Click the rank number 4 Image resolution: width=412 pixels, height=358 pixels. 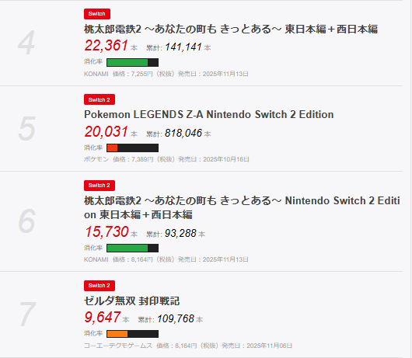(26, 43)
